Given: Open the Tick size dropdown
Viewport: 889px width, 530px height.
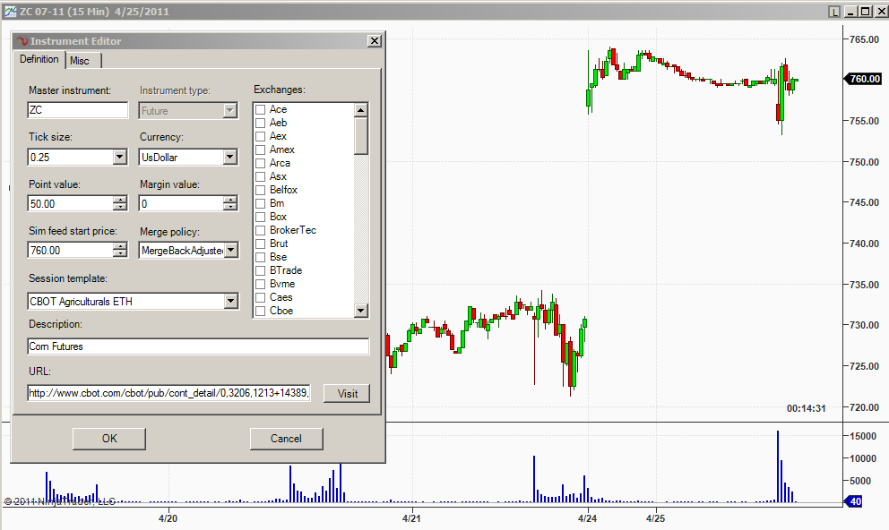Looking at the screenshot, I should [x=119, y=158].
